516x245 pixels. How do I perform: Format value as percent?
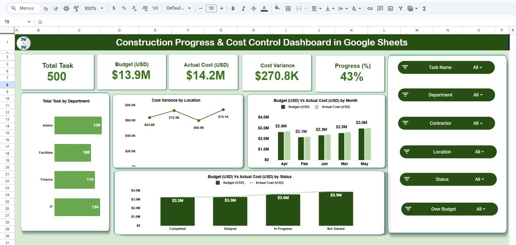click(x=123, y=8)
